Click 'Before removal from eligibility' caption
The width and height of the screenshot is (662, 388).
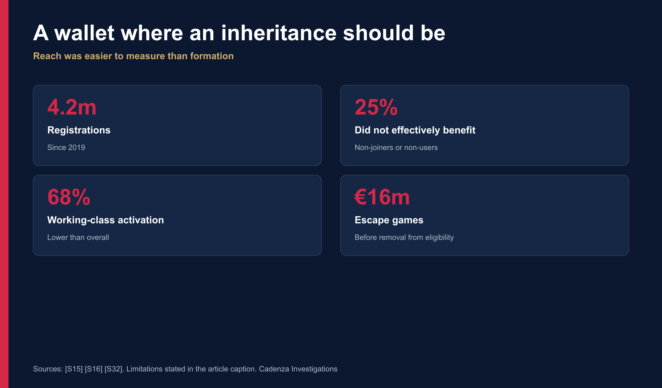(x=404, y=237)
